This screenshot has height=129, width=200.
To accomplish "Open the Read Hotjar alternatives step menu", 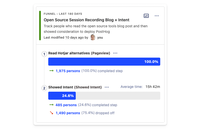I will point(115,53).
